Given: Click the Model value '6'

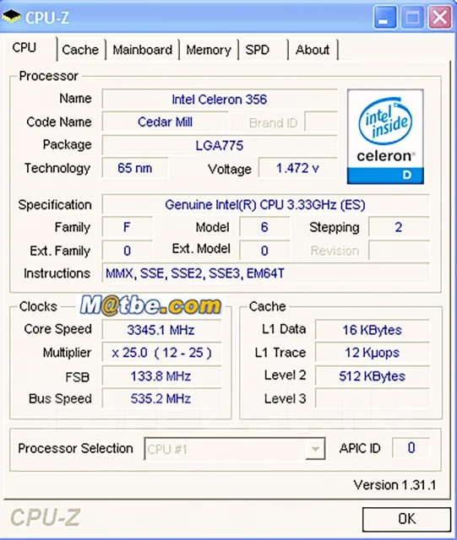Looking at the screenshot, I should point(264,227).
